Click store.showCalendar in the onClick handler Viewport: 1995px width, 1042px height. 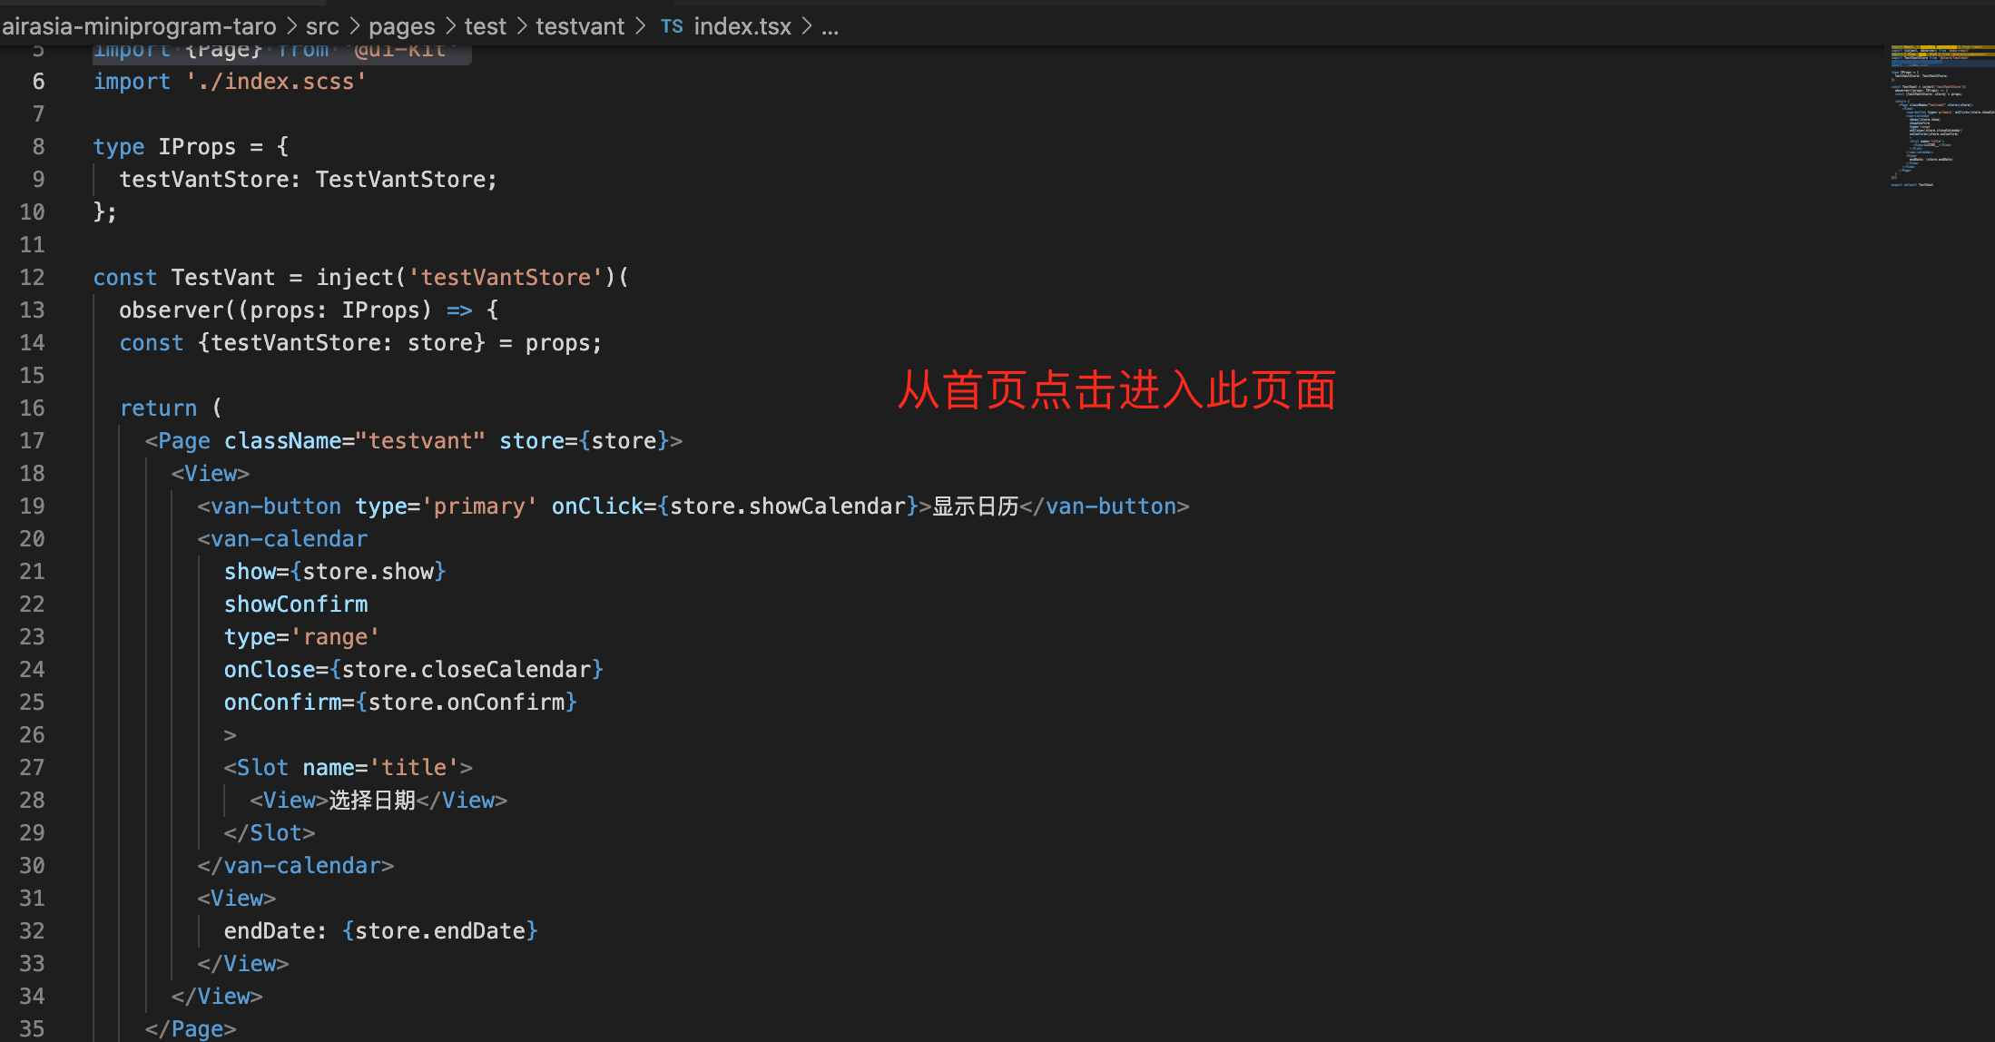787,506
